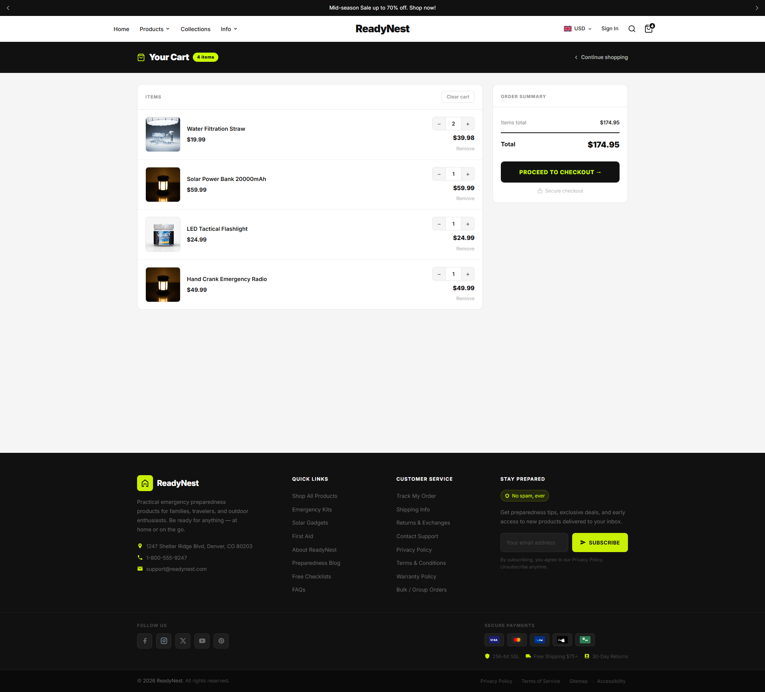The image size is (765, 692).
Task: Increase Hand Crank Emergency Radio quantity
Action: click(x=468, y=274)
